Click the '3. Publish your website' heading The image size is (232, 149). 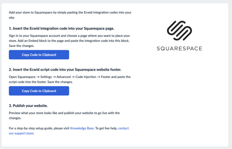coord(28,106)
